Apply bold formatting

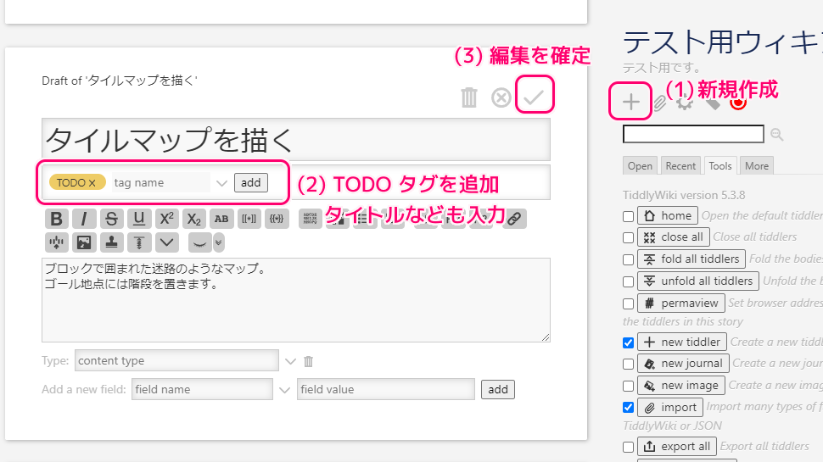point(56,219)
